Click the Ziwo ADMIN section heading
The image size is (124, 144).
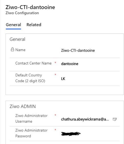(23, 106)
